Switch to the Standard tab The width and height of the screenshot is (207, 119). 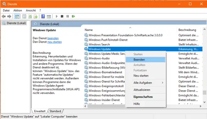coord(55,111)
